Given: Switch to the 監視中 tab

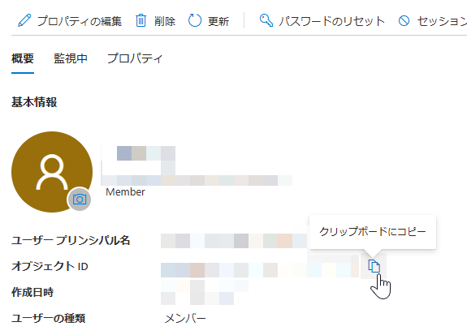Looking at the screenshot, I should click(71, 58).
